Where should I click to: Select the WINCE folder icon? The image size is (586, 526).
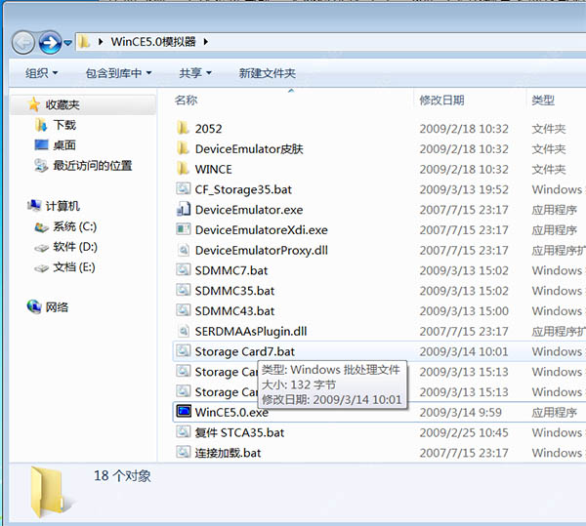coord(183,169)
